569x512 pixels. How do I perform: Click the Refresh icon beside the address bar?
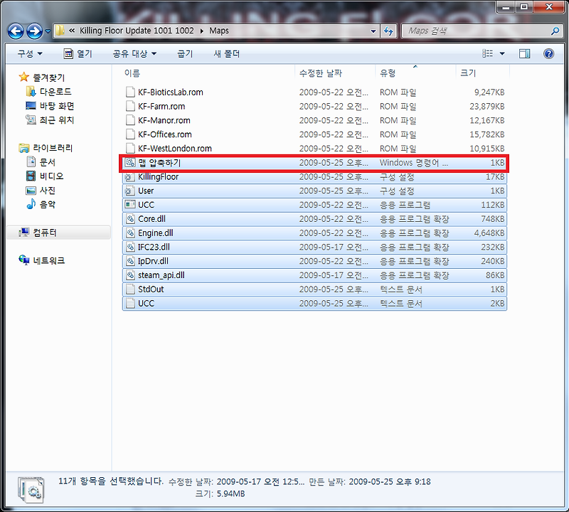point(388,31)
